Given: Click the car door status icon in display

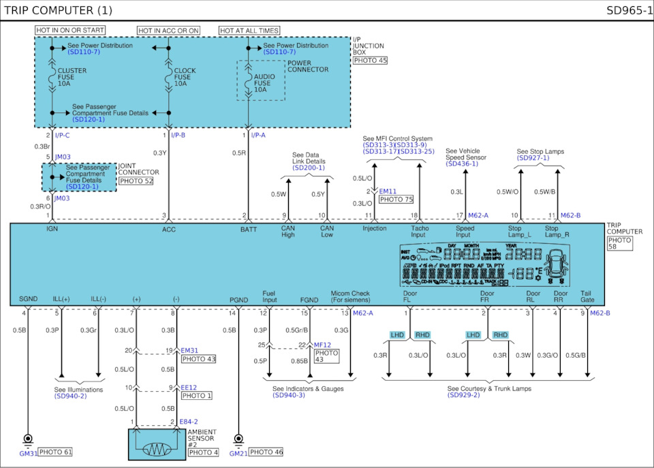Looking at the screenshot, I should pos(557,265).
